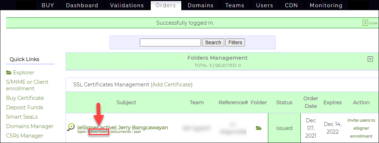379x143 pixels.
Task: Open the Teams tab
Action: pyautogui.click(x=235, y=5)
